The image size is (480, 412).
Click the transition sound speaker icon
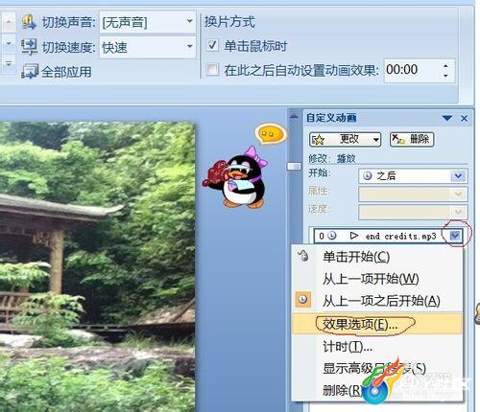pyautogui.click(x=29, y=22)
